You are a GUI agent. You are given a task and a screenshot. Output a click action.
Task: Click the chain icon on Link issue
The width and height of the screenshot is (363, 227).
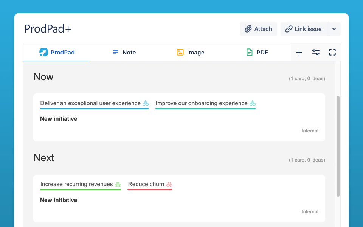tap(289, 29)
